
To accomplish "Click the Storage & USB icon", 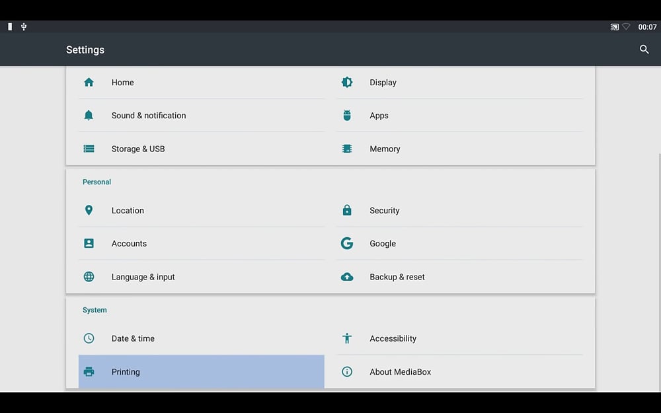I will pos(89,148).
